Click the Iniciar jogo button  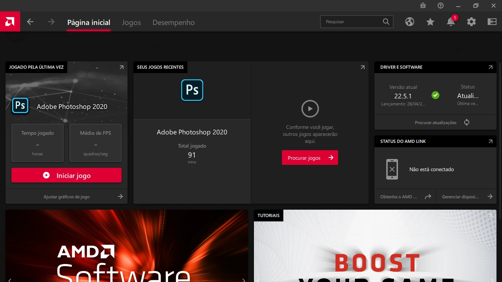pyautogui.click(x=67, y=175)
